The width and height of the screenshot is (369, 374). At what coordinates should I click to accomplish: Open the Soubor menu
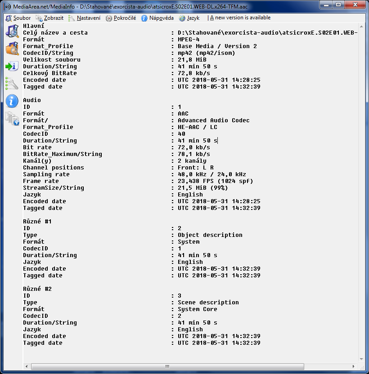(x=18, y=18)
